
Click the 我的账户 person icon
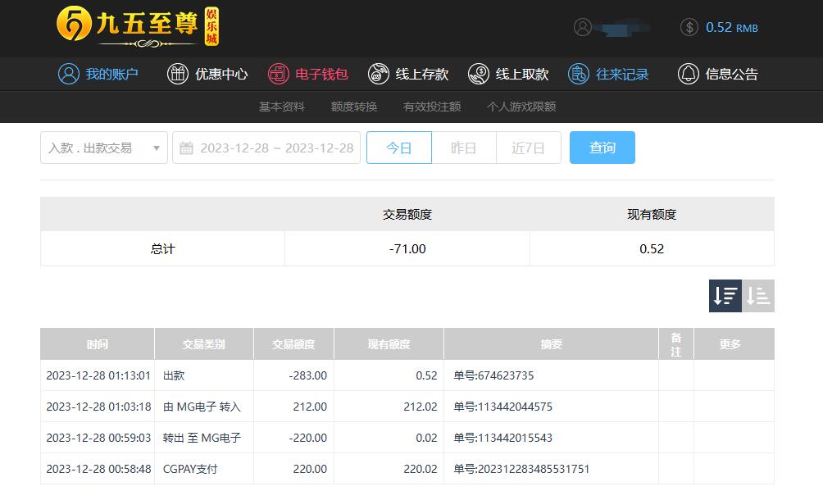click(69, 74)
